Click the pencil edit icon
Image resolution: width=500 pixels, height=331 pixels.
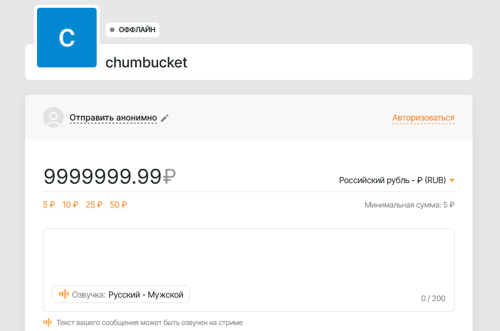(x=165, y=118)
